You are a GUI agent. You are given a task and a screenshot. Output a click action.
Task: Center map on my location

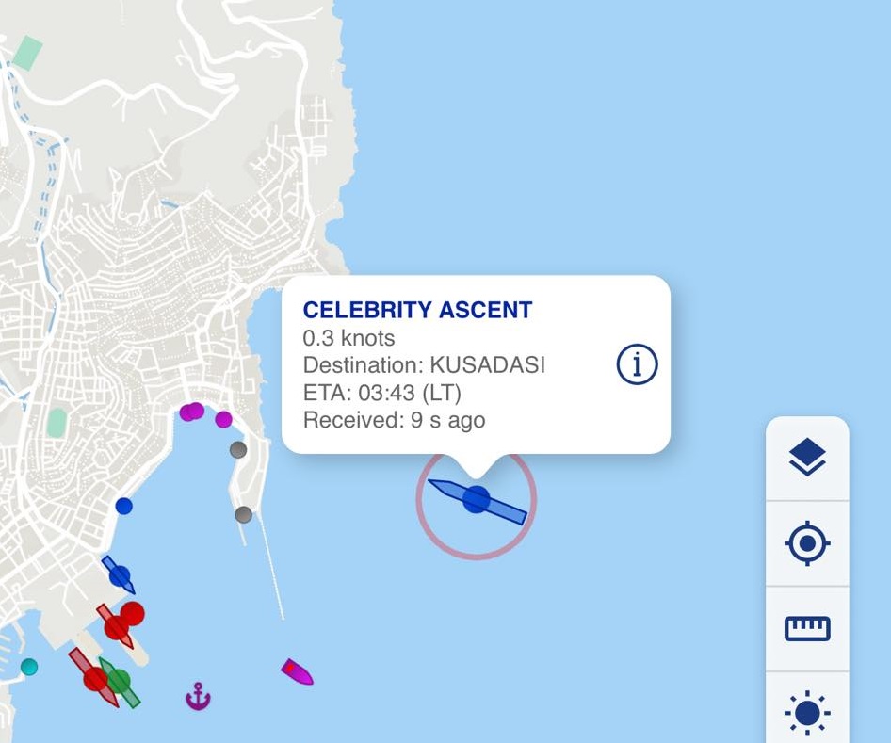pos(807,544)
